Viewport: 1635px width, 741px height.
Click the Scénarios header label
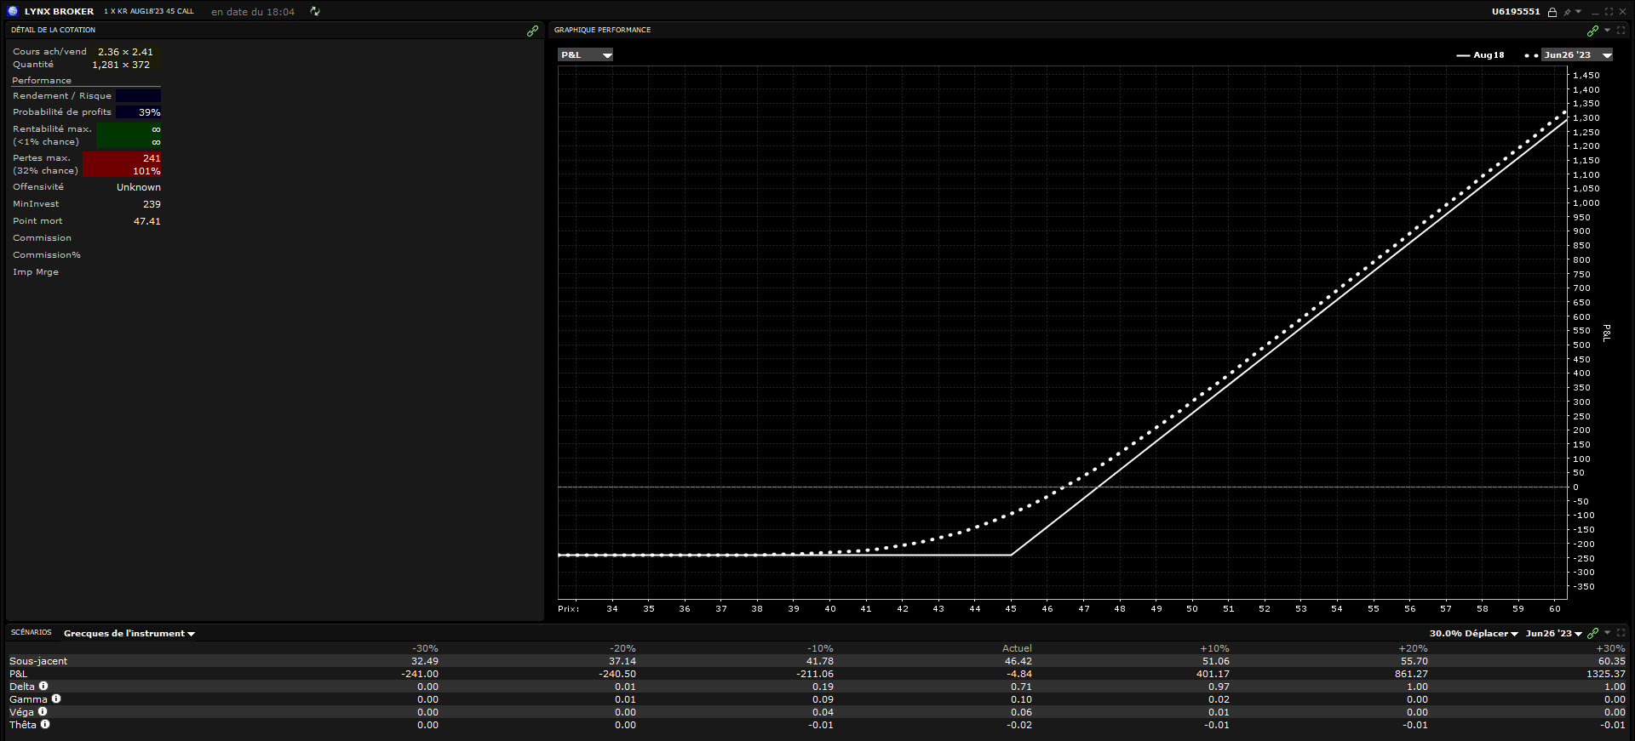pyautogui.click(x=32, y=633)
